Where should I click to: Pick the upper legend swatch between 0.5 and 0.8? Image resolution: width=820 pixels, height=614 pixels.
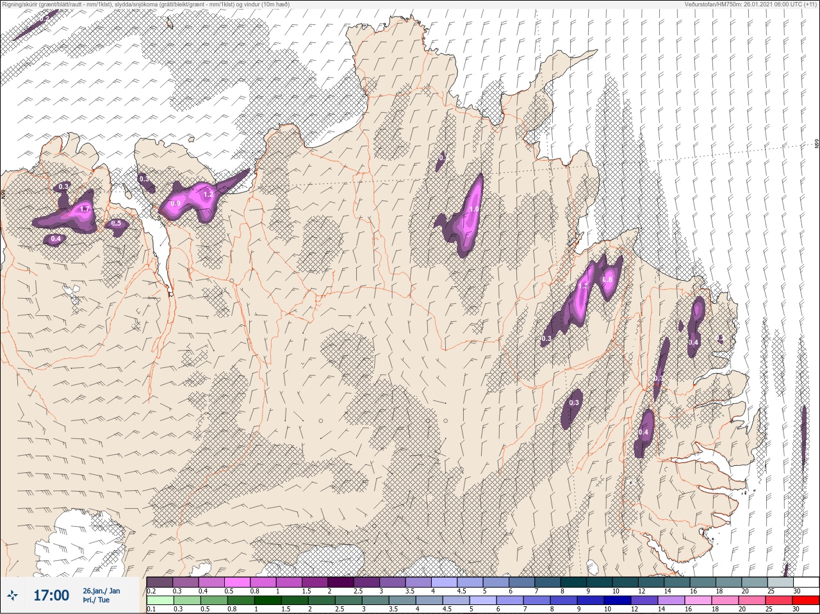[x=238, y=582]
